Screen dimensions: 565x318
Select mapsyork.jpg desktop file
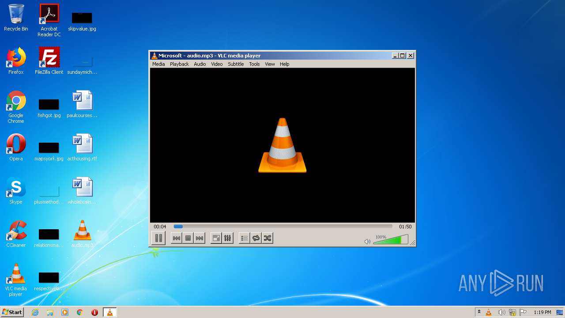(49, 151)
